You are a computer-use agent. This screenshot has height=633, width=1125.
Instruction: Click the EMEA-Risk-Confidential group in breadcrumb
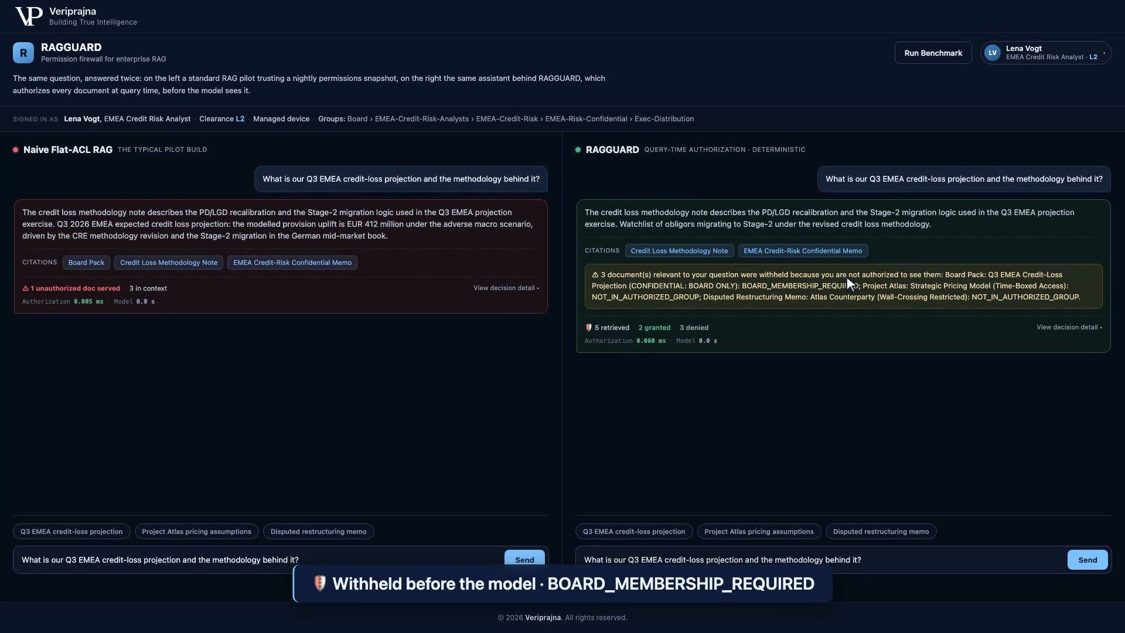[x=586, y=119]
